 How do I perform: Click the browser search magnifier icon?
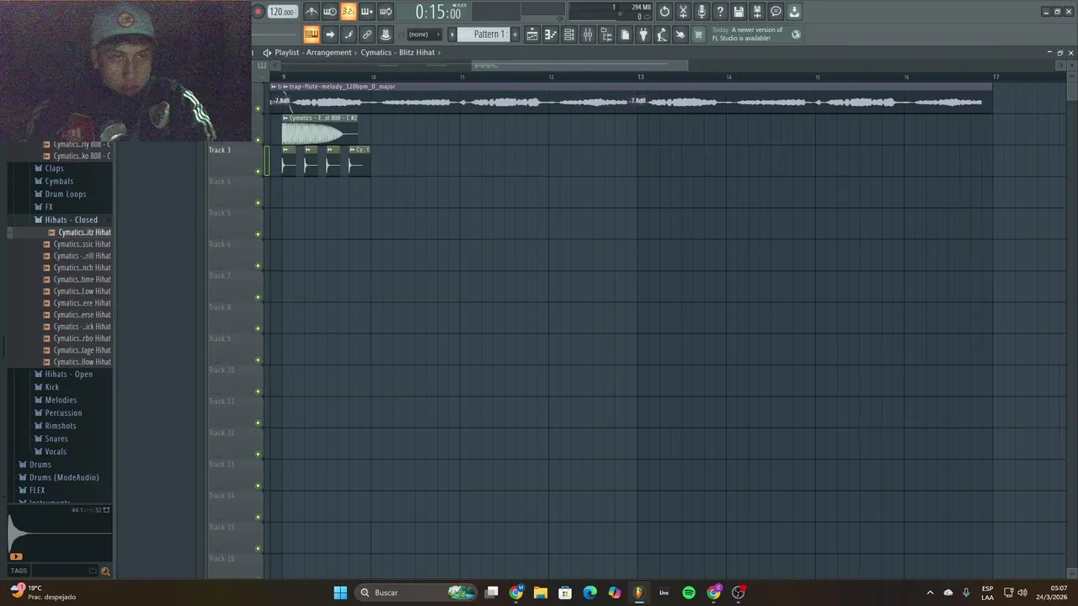pyautogui.click(x=105, y=571)
